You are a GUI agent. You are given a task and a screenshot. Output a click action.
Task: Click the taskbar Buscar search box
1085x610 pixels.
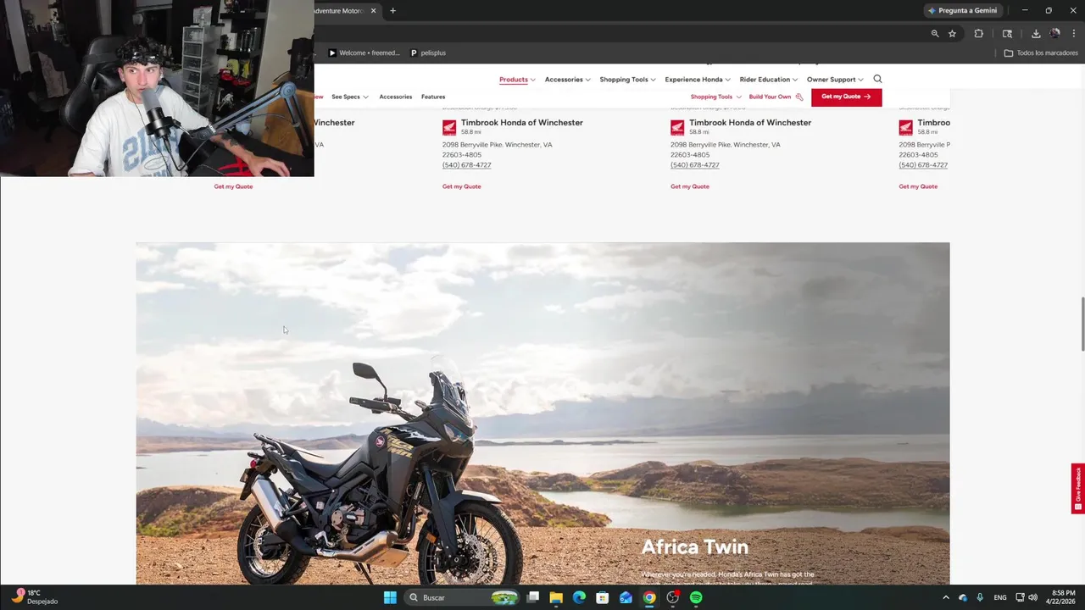point(460,597)
